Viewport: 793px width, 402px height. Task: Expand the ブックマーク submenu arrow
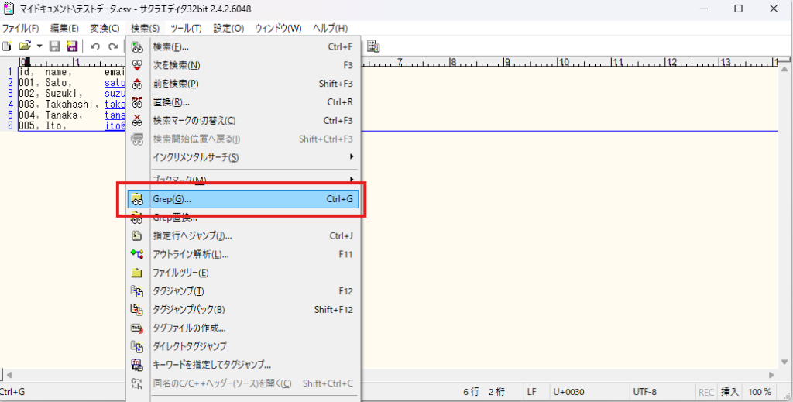point(352,180)
